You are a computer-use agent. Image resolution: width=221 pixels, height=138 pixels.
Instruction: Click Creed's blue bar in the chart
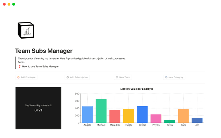pos(142,114)
